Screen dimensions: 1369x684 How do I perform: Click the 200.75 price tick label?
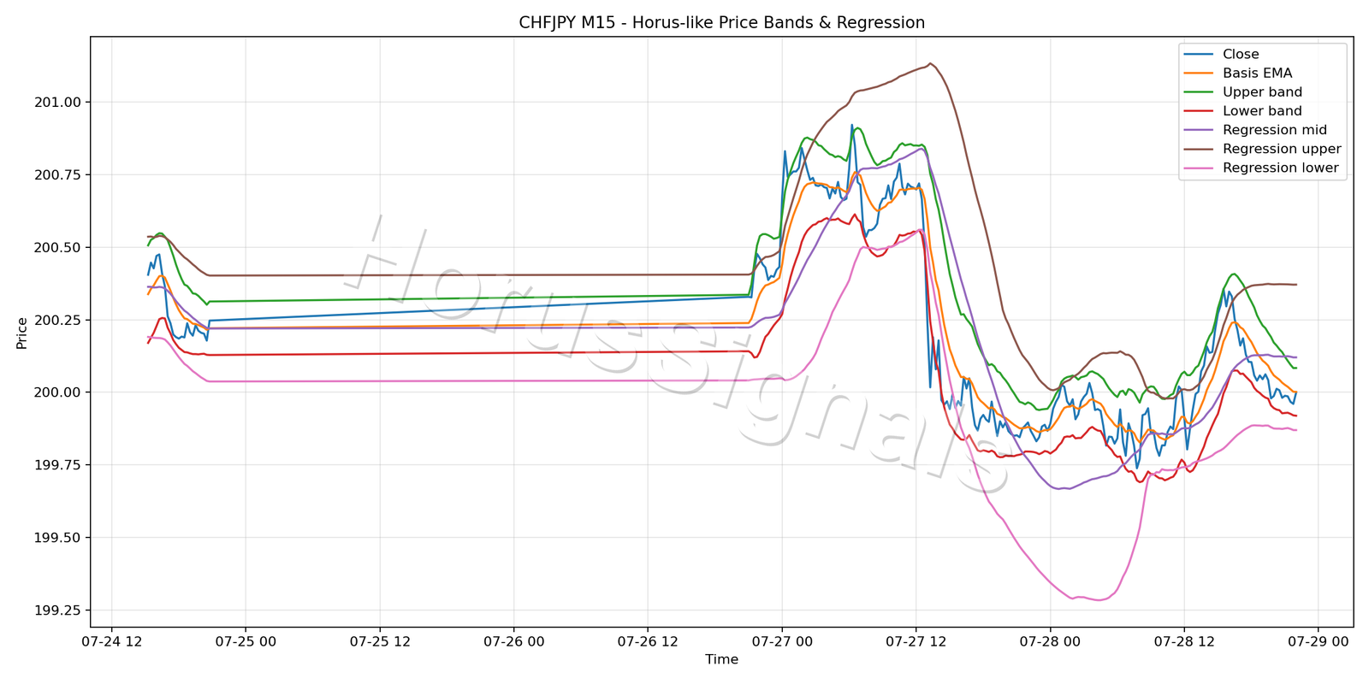point(58,175)
